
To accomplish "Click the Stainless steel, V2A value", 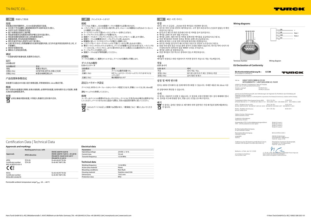I will point(125,172).
